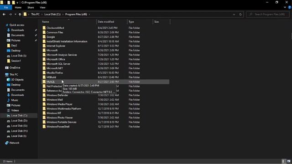Viewport: 292px width, 164px height.
Task: Select Local Disk (D:) in navigation pane
Action: coord(19,121)
